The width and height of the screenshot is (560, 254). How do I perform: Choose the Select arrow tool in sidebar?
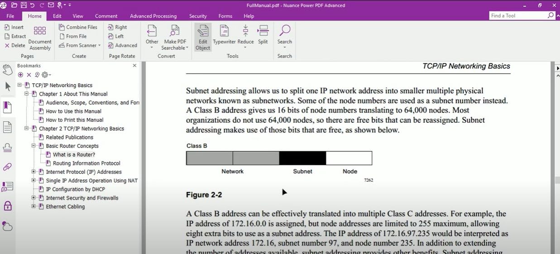pyautogui.click(x=8, y=86)
